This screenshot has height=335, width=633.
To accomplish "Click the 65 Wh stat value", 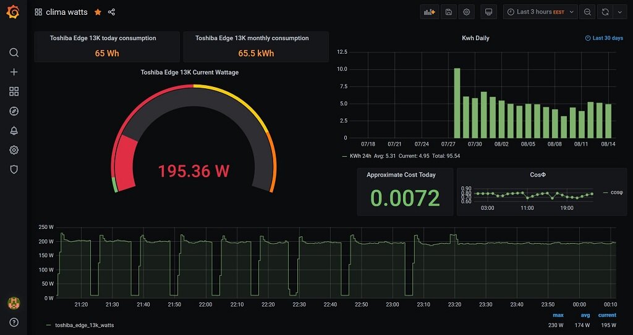I will click(107, 53).
